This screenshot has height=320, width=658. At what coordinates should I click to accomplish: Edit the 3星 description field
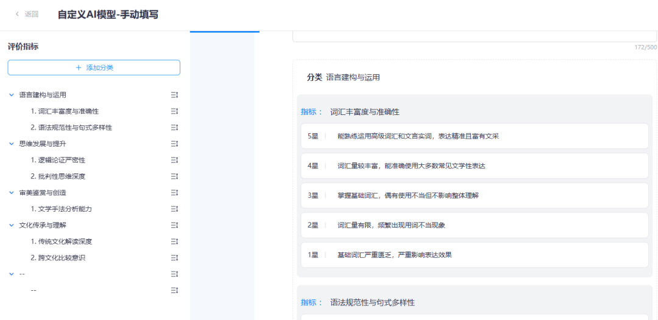475,196
